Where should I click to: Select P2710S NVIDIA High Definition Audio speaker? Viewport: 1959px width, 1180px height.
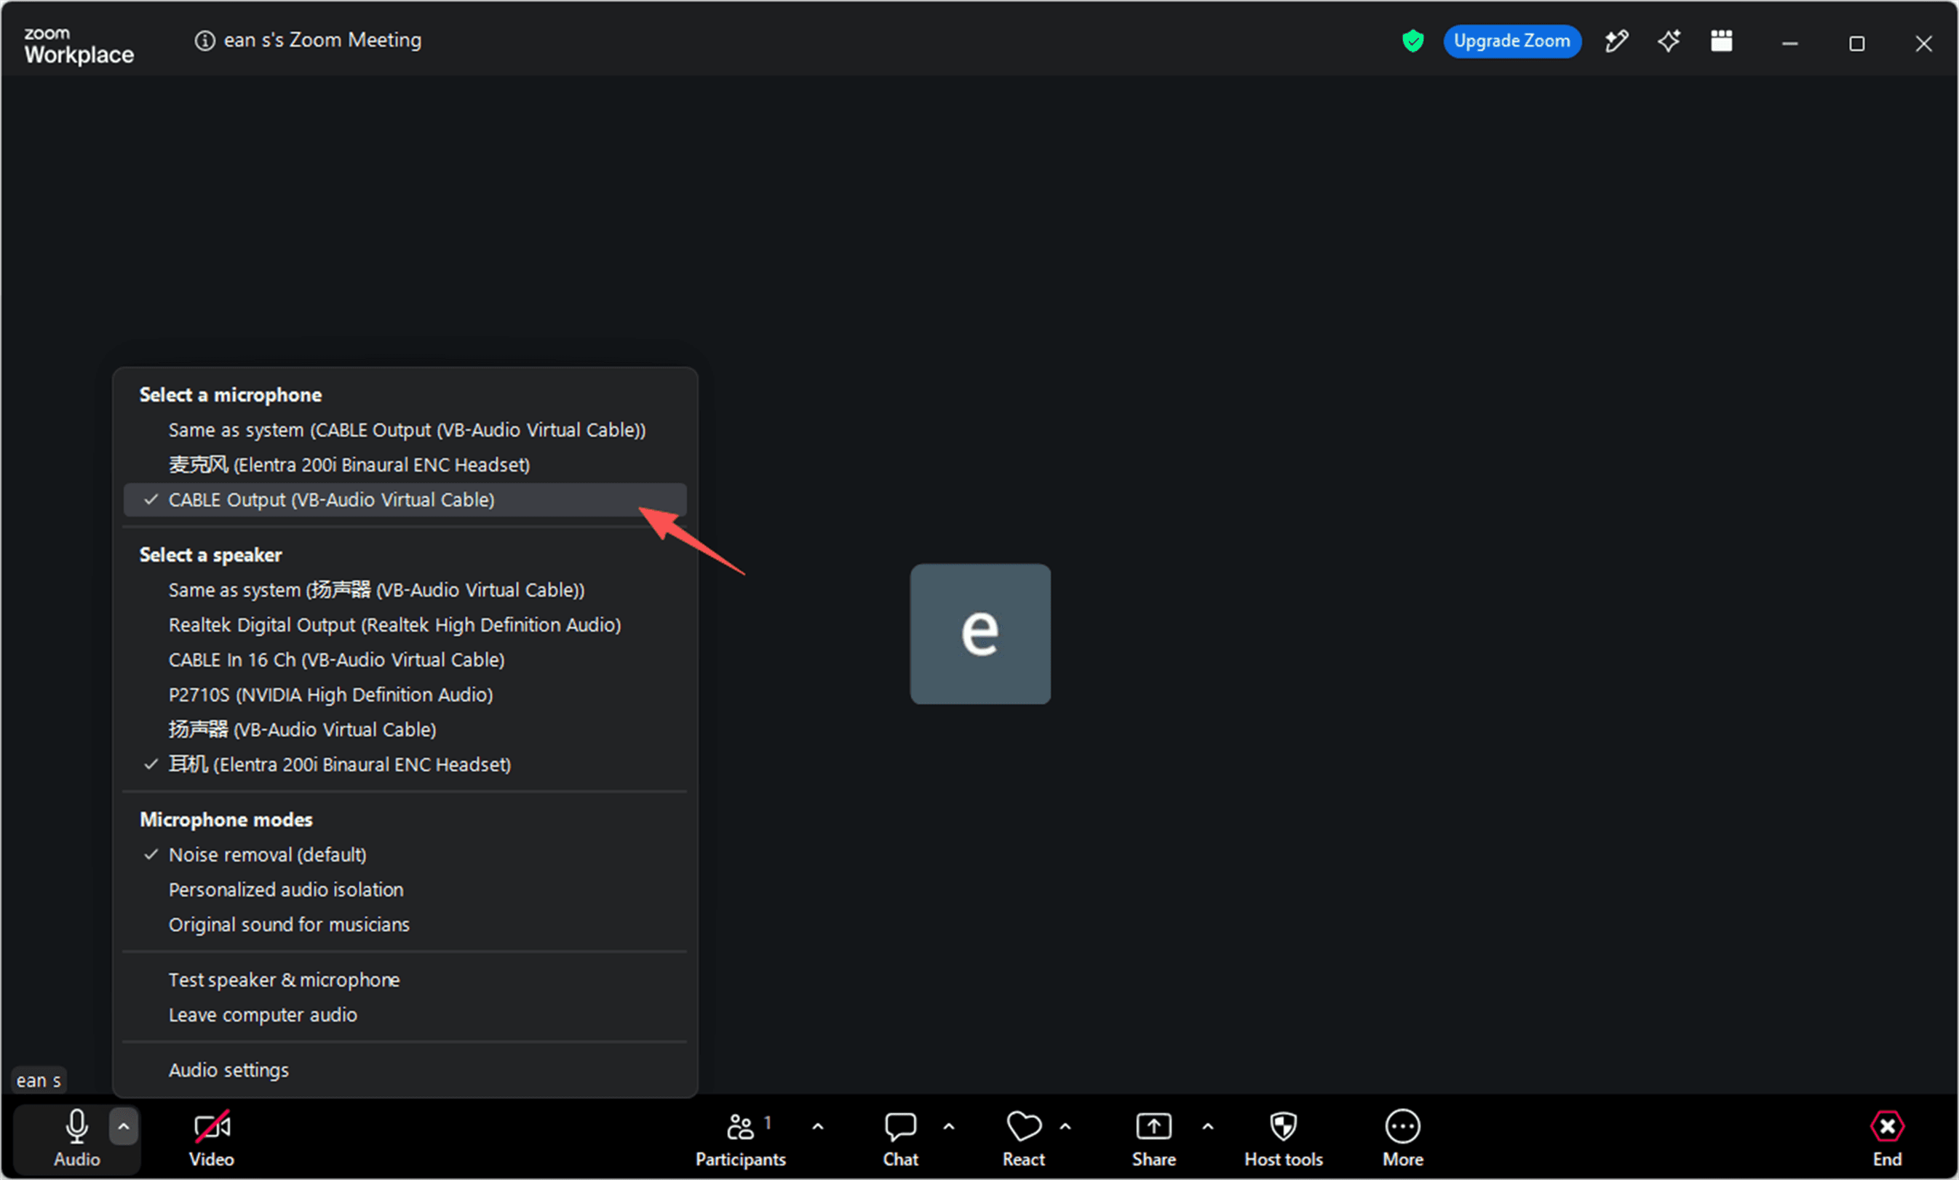(405, 695)
